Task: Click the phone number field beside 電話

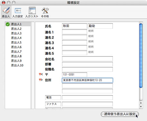Action: [x=87, y=98]
